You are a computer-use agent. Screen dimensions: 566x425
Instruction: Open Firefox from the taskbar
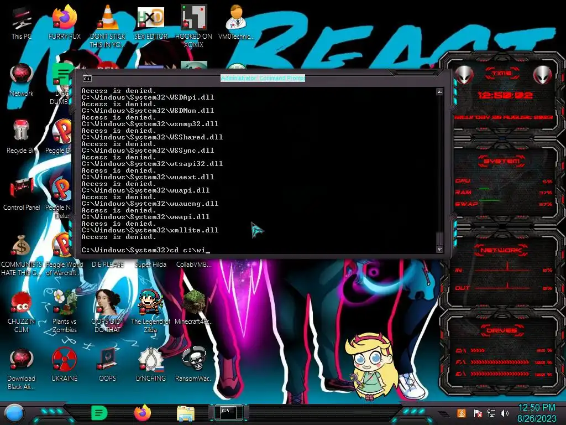tap(143, 413)
